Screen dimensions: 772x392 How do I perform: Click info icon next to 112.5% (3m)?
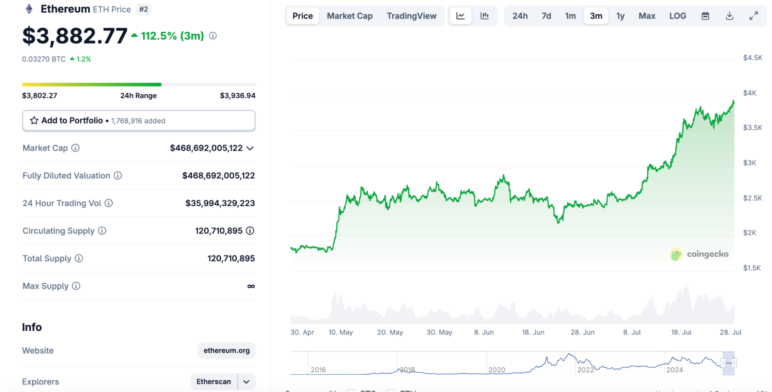click(x=213, y=36)
